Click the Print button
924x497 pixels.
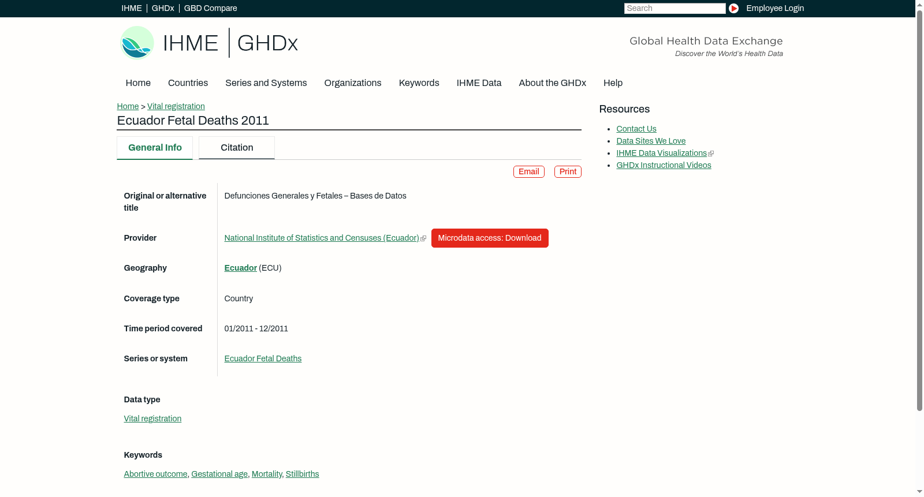(568, 171)
